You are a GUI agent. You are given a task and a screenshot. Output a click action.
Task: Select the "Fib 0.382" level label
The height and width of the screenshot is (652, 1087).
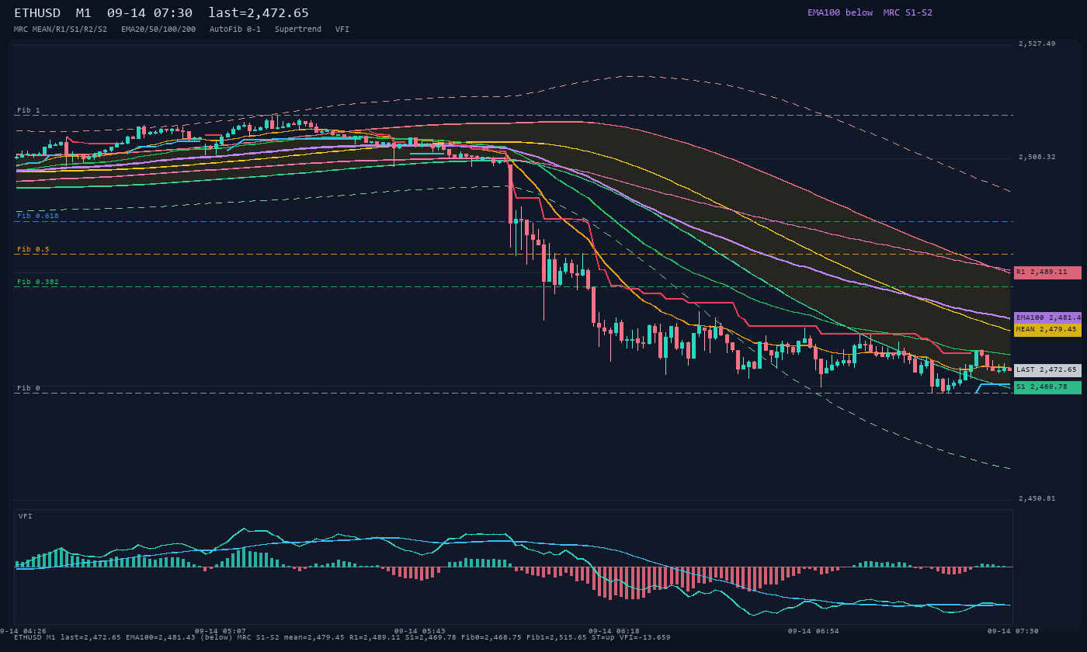[38, 282]
